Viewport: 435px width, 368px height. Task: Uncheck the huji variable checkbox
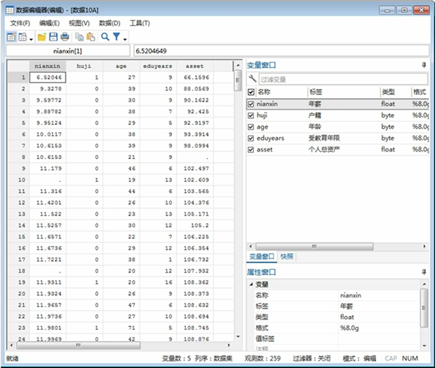coord(251,116)
